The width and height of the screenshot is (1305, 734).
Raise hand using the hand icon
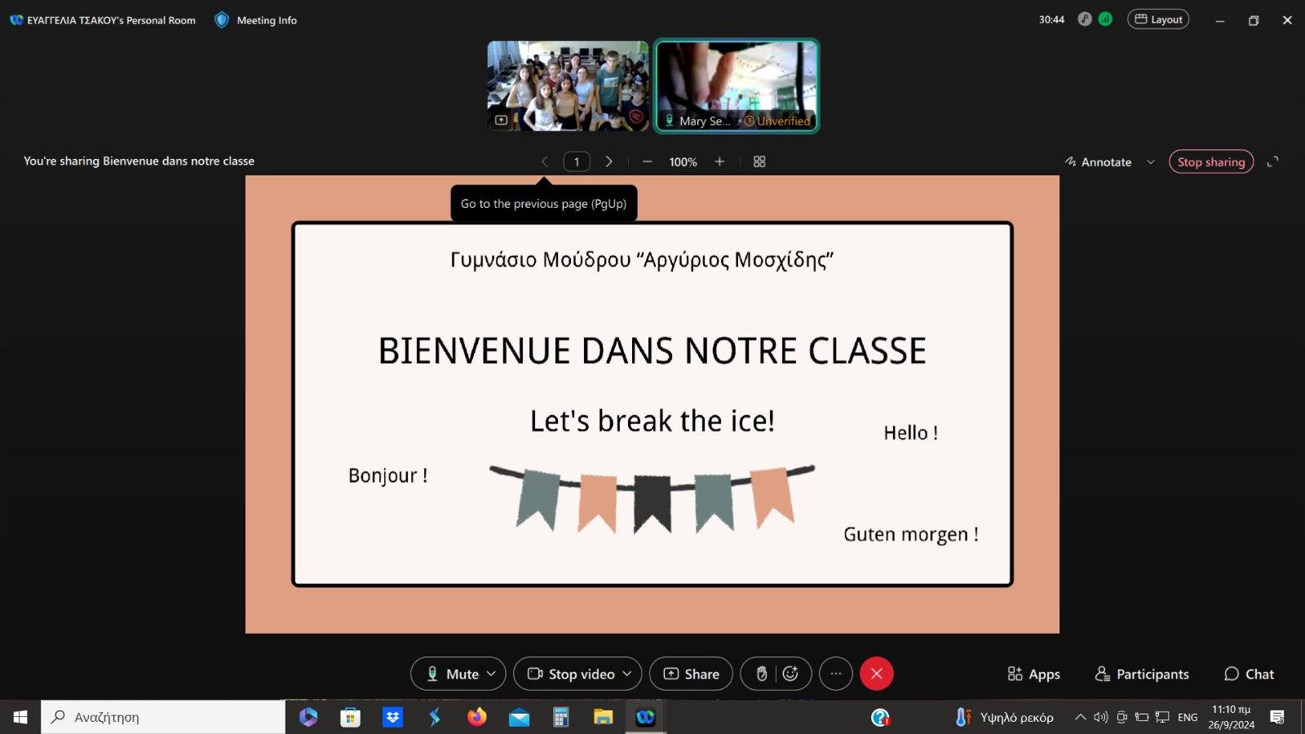(761, 674)
